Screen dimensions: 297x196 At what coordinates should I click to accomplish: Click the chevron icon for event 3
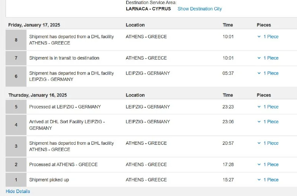[x=259, y=143]
